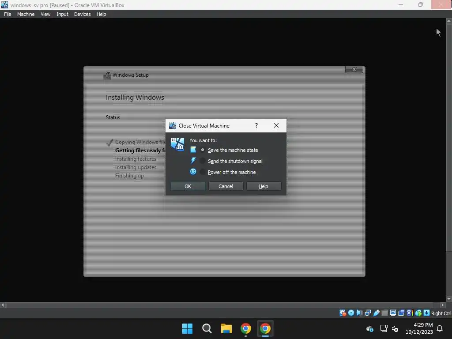Screen dimensions: 452x339
Task: Click the V virtualization CPU status icon
Action: [410, 313]
